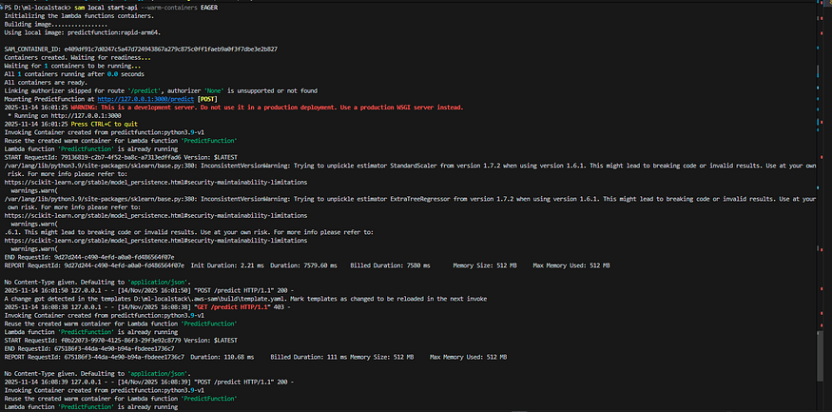
Task: Click POST /predict log entry at 16:01:50
Action: coord(148,290)
